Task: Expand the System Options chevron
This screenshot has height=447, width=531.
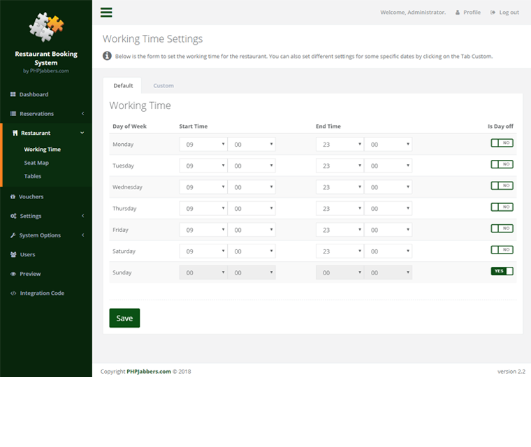Action: tap(82, 235)
